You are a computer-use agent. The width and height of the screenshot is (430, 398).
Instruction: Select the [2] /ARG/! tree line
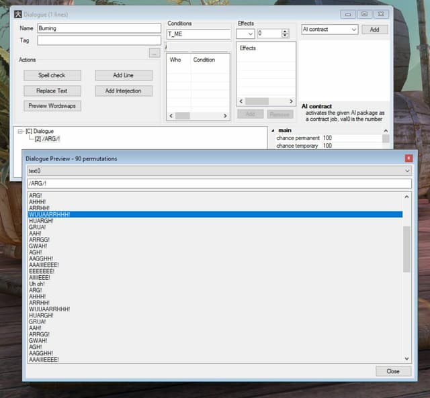coord(47,139)
